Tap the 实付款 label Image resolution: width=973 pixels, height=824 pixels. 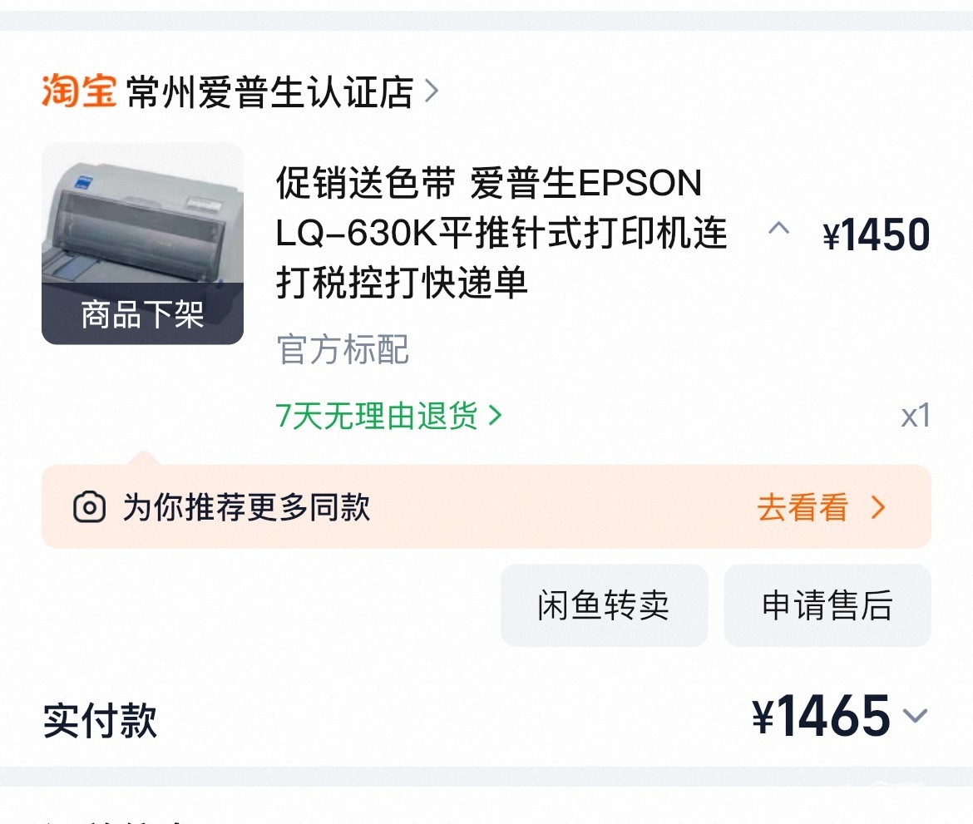click(x=101, y=720)
